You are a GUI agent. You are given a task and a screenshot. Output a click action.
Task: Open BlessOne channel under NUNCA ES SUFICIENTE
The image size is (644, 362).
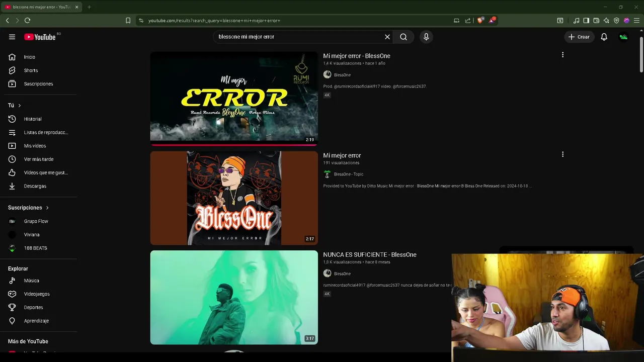[x=342, y=274]
